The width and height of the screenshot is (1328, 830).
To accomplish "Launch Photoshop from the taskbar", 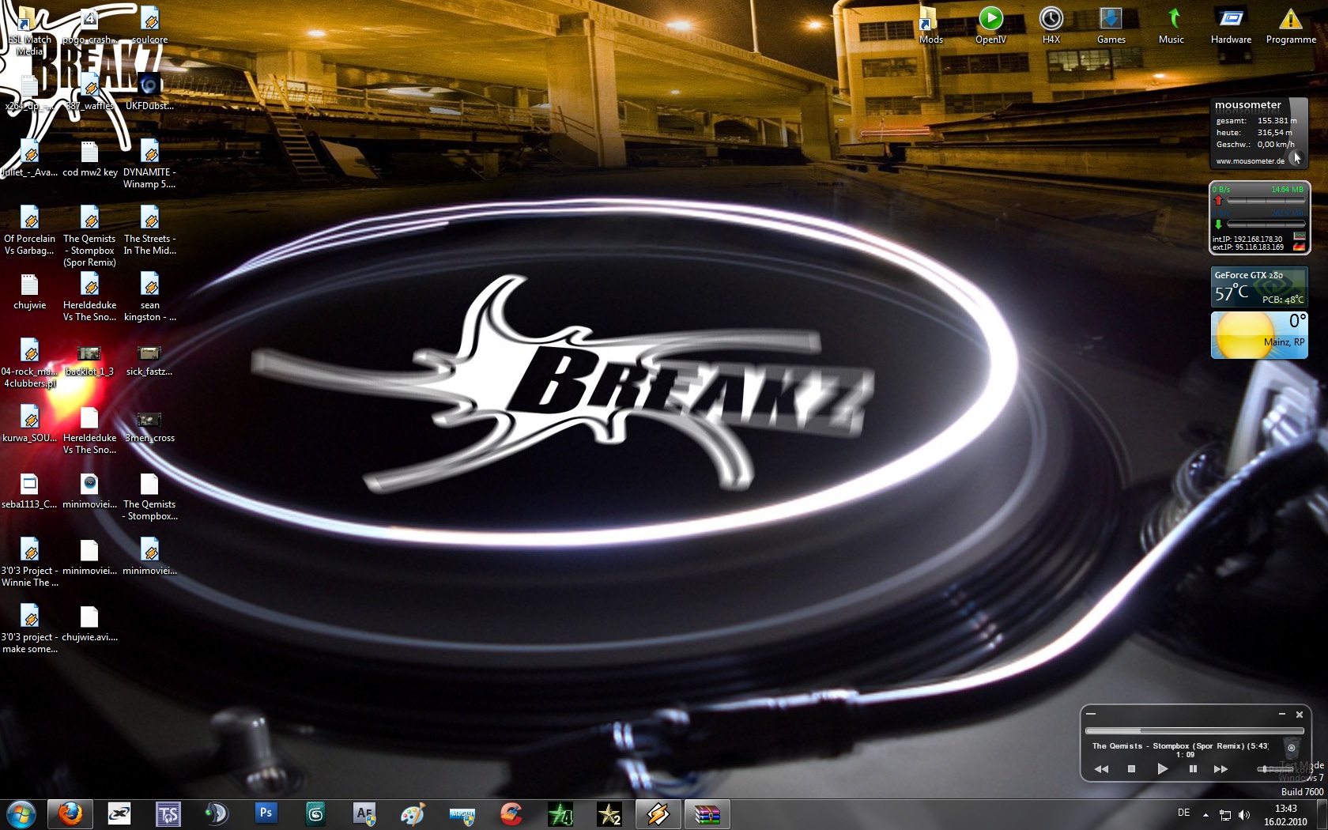I will tap(266, 813).
